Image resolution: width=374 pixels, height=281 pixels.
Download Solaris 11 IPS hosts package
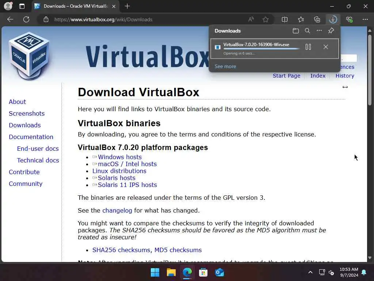coord(127,185)
